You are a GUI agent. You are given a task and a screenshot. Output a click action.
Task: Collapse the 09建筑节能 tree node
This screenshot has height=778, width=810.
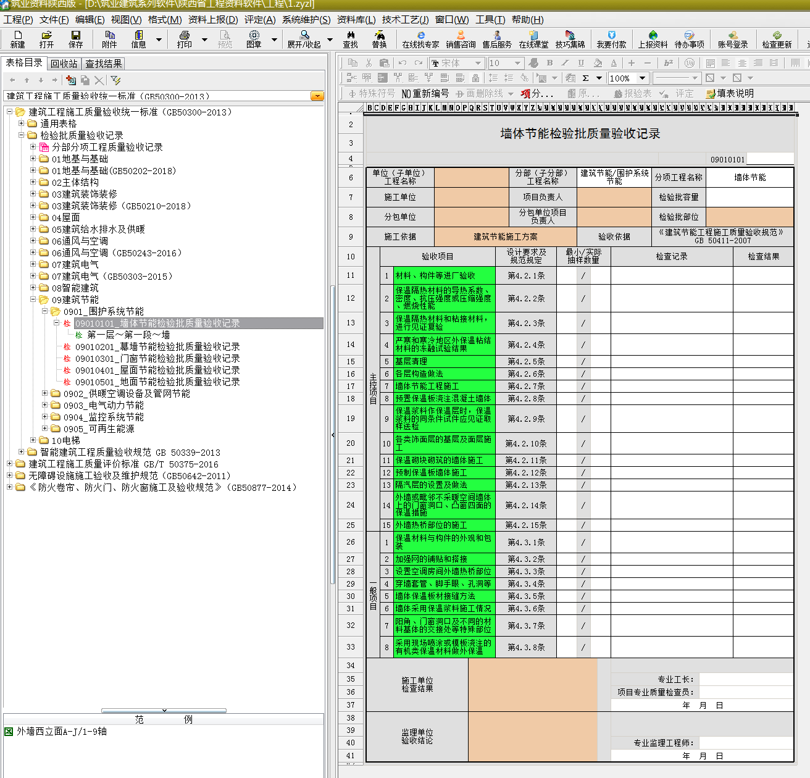[x=33, y=299]
